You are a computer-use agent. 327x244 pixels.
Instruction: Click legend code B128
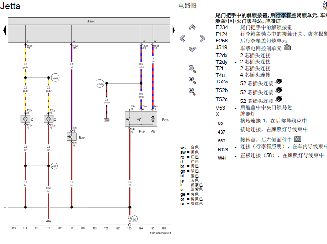coord(223,150)
